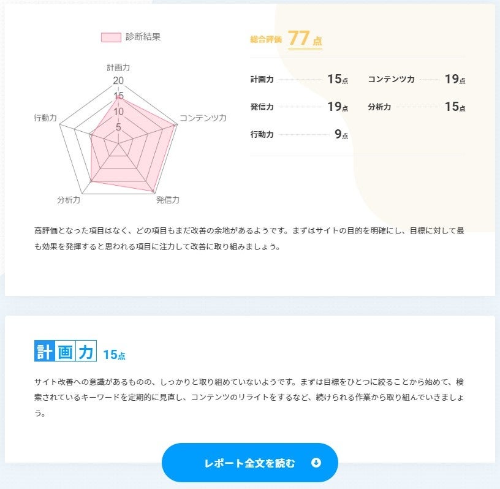500x489 pixels.
Task: Select the 分析力 label in the score list
Action: (379, 107)
